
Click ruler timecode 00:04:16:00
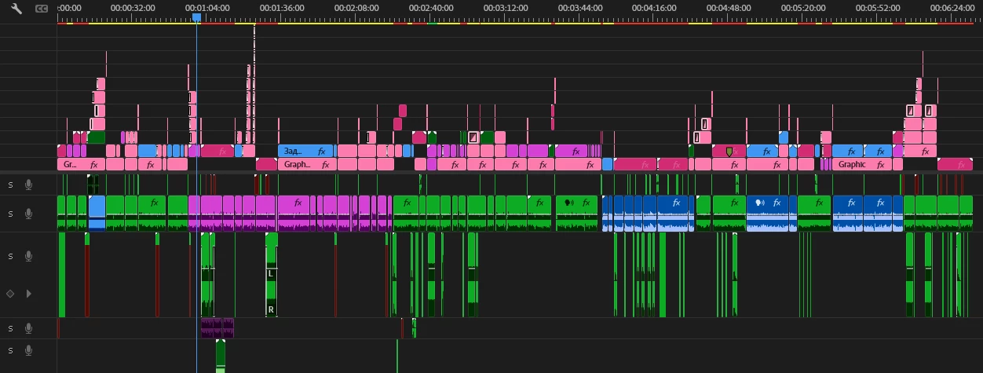[x=654, y=8]
